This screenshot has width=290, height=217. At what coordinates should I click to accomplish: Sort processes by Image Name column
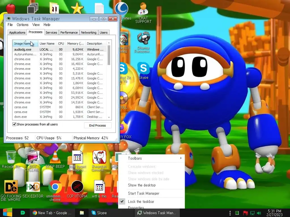(25, 44)
